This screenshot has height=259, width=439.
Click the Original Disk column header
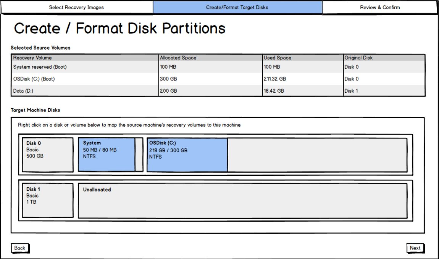click(384, 58)
